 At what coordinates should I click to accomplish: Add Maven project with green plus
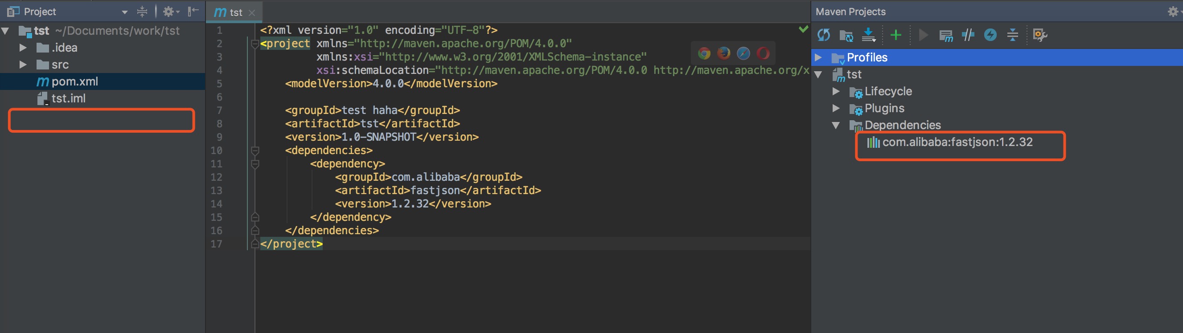pos(895,35)
